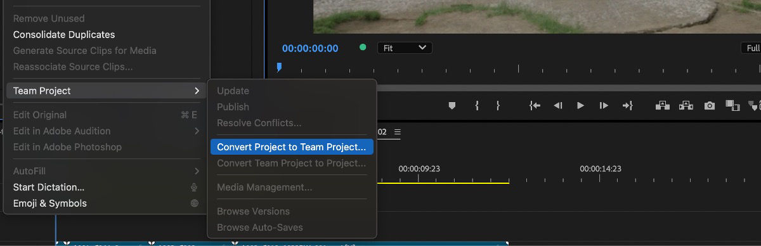Jump to the Out point
Image resolution: width=761 pixels, height=246 pixels.
click(x=627, y=106)
